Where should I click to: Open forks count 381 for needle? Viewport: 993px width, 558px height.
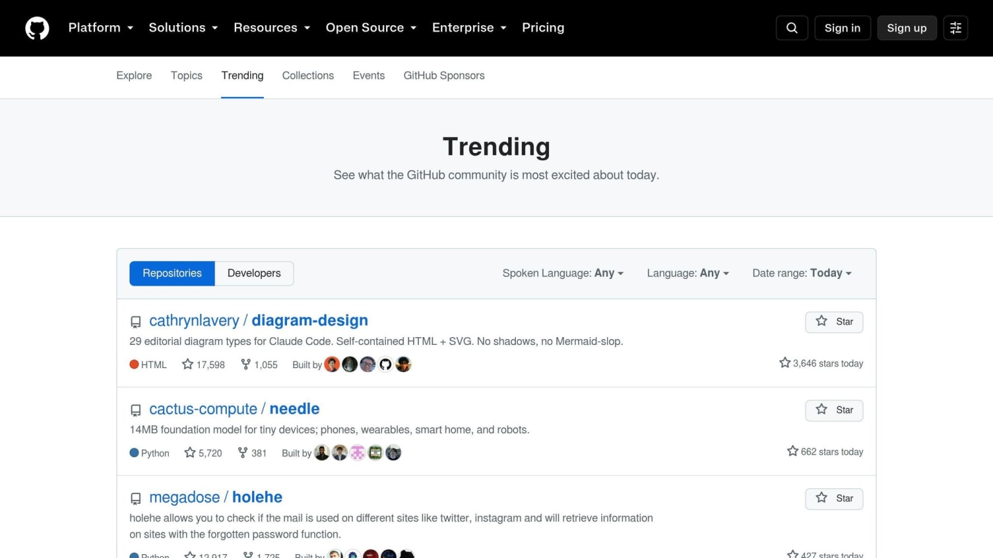click(252, 453)
